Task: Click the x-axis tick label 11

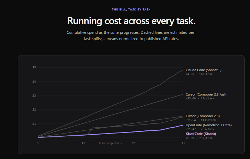Action: pos(83,143)
